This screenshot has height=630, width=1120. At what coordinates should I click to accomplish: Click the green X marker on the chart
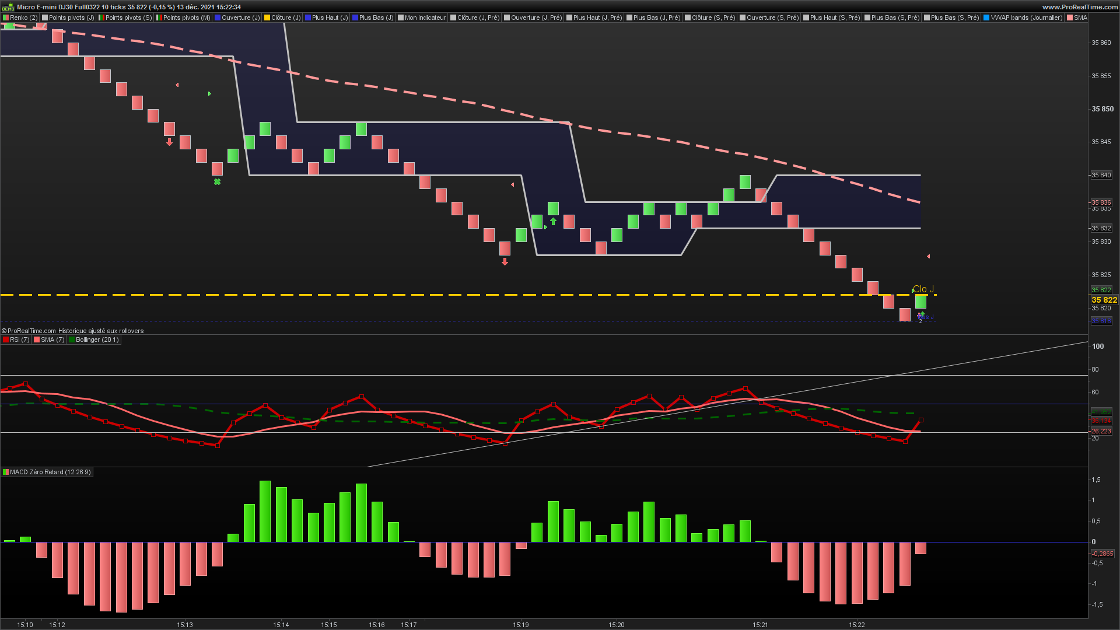tap(217, 182)
